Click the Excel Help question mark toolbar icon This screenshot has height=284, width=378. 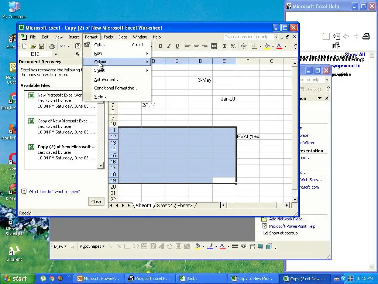tap(78, 46)
